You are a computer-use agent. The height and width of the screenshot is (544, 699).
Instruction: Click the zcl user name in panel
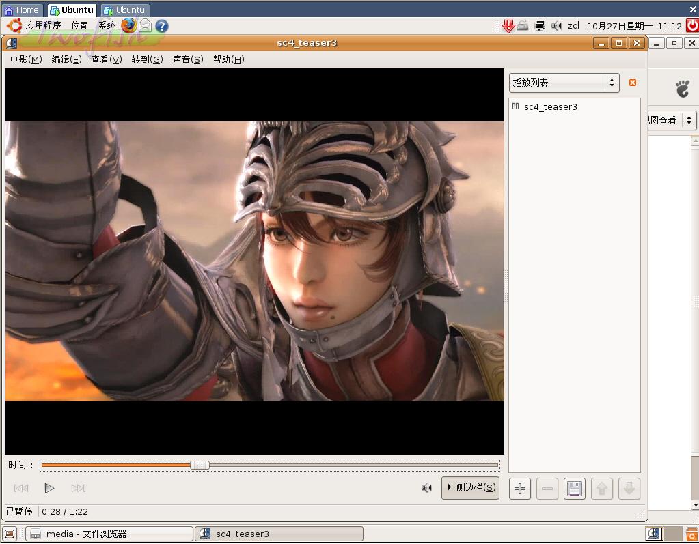coord(573,26)
